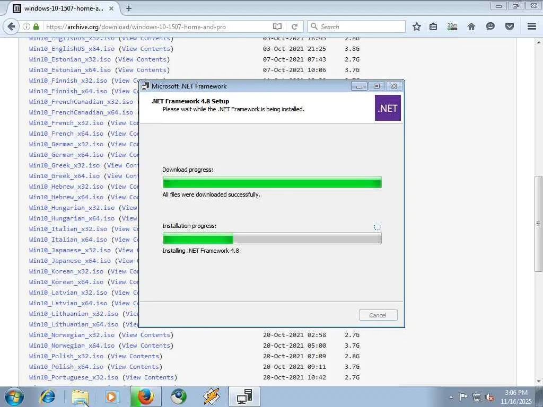Click "Installing .NET Framework 4.8" status text
Screen dimensions: 543x407
[x=200, y=251]
